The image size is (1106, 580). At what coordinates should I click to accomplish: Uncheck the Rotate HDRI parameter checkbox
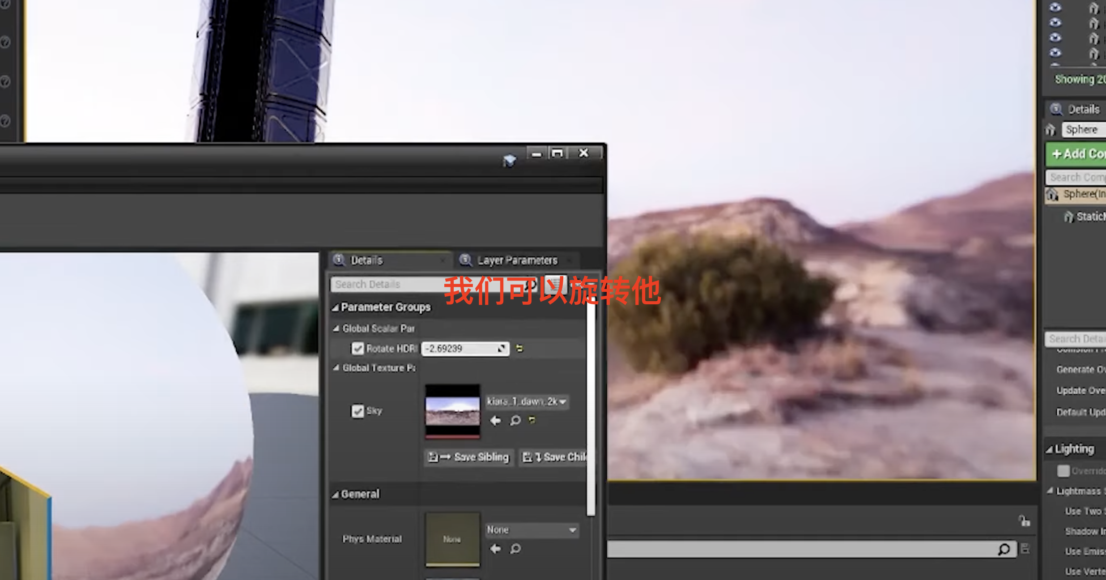coord(357,348)
